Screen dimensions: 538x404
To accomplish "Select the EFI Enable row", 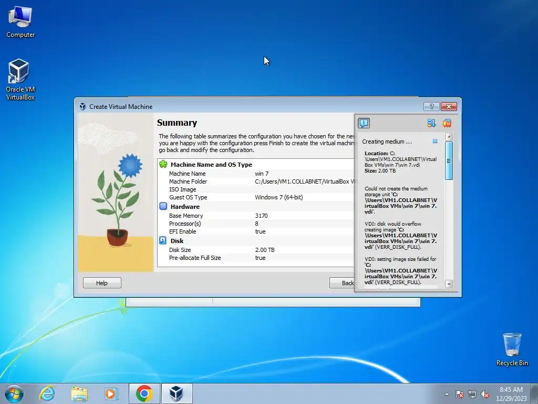I will pyautogui.click(x=256, y=231).
